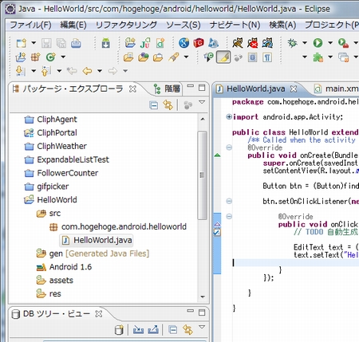Open the Debug configurations dropdown arrow
359x342 pixels.
pyautogui.click(x=305, y=43)
